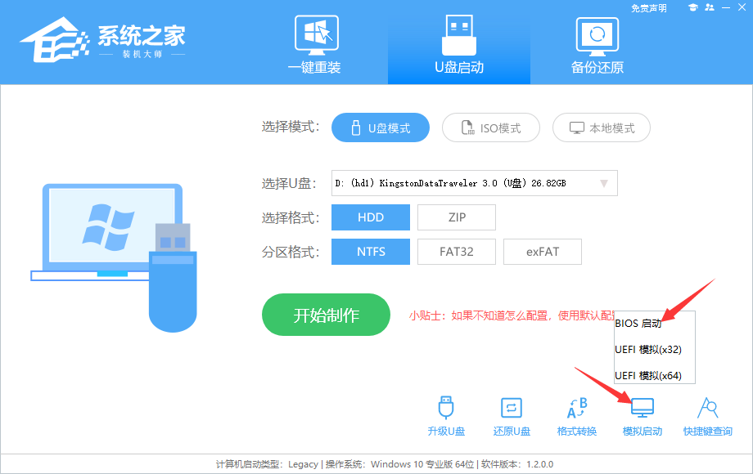The image size is (753, 474).
Task: Switch to ISO模式
Action: (x=490, y=127)
